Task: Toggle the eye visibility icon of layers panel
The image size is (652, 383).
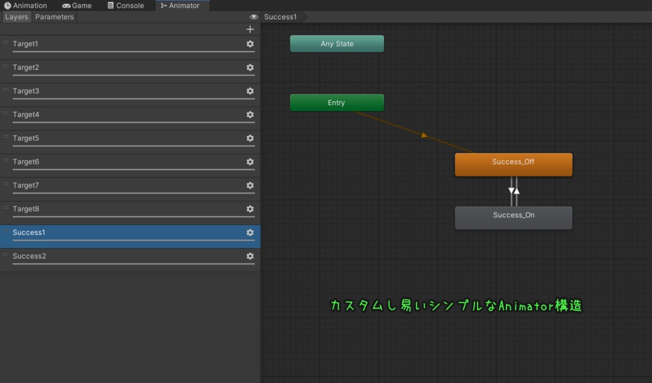Action: click(253, 17)
